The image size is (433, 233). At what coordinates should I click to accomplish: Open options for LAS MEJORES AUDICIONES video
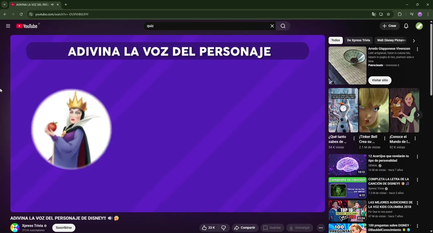click(x=417, y=203)
